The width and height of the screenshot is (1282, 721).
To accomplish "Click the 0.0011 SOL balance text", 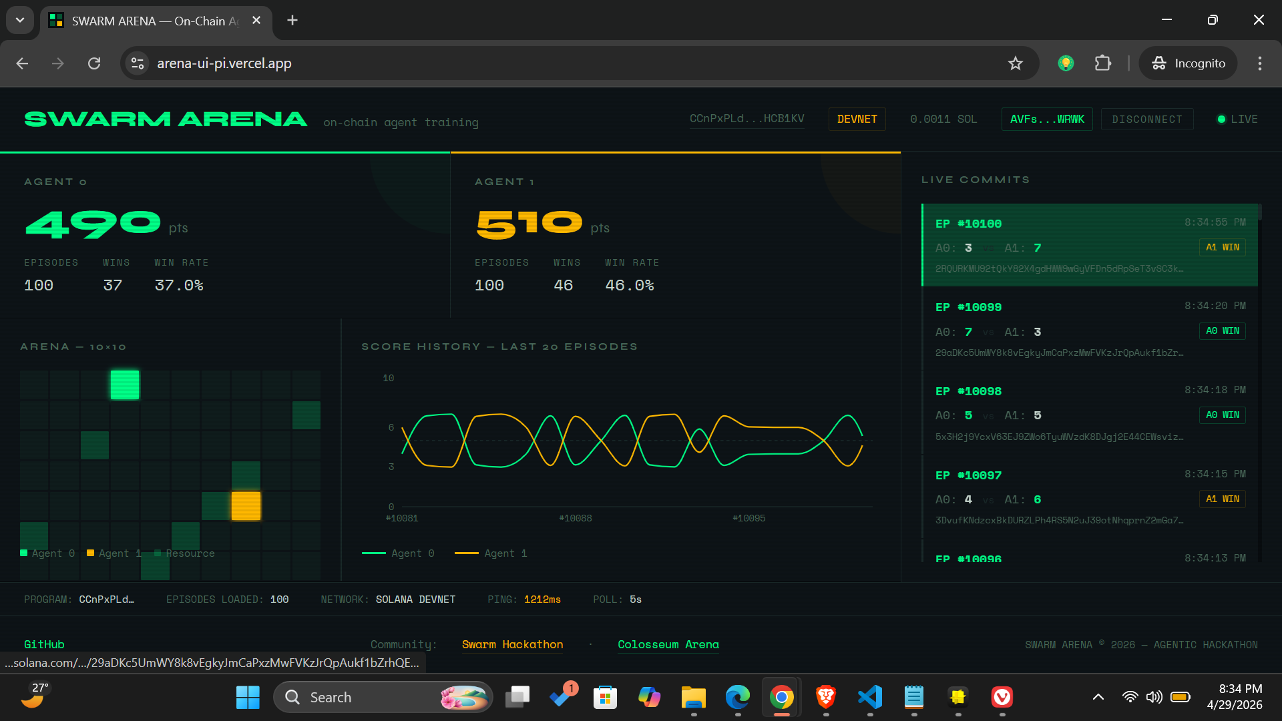I will (943, 119).
